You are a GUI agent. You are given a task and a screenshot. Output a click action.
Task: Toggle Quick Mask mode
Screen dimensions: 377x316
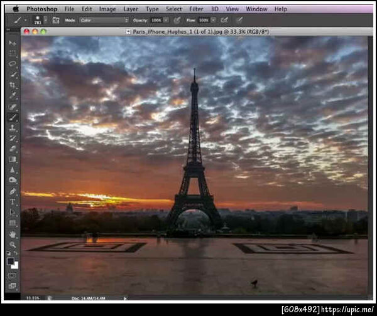[12, 275]
